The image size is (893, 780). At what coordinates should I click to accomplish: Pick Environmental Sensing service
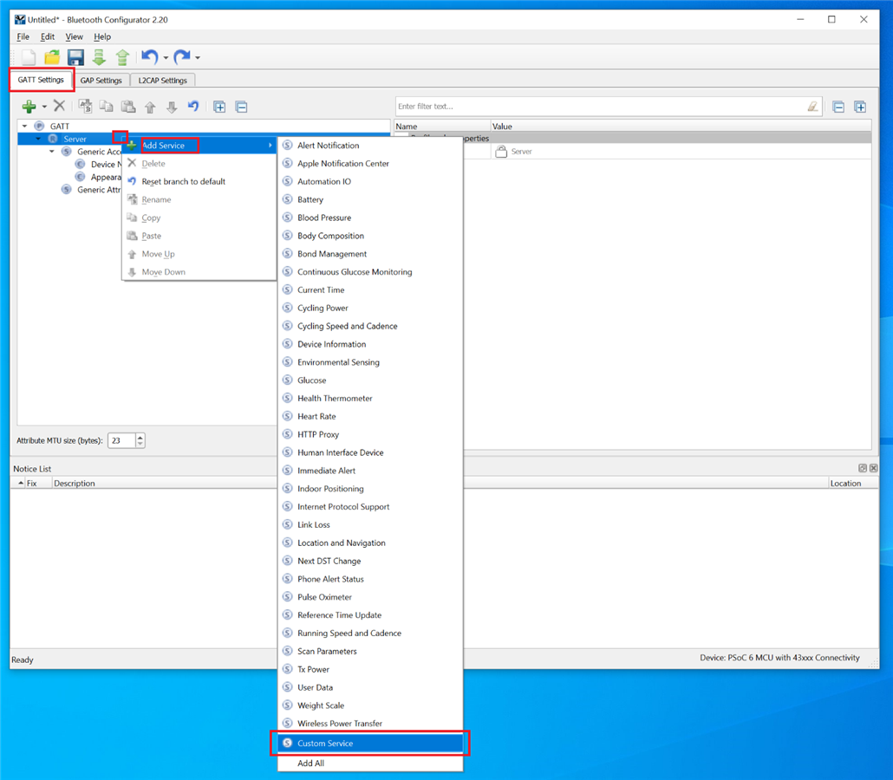pyautogui.click(x=370, y=362)
